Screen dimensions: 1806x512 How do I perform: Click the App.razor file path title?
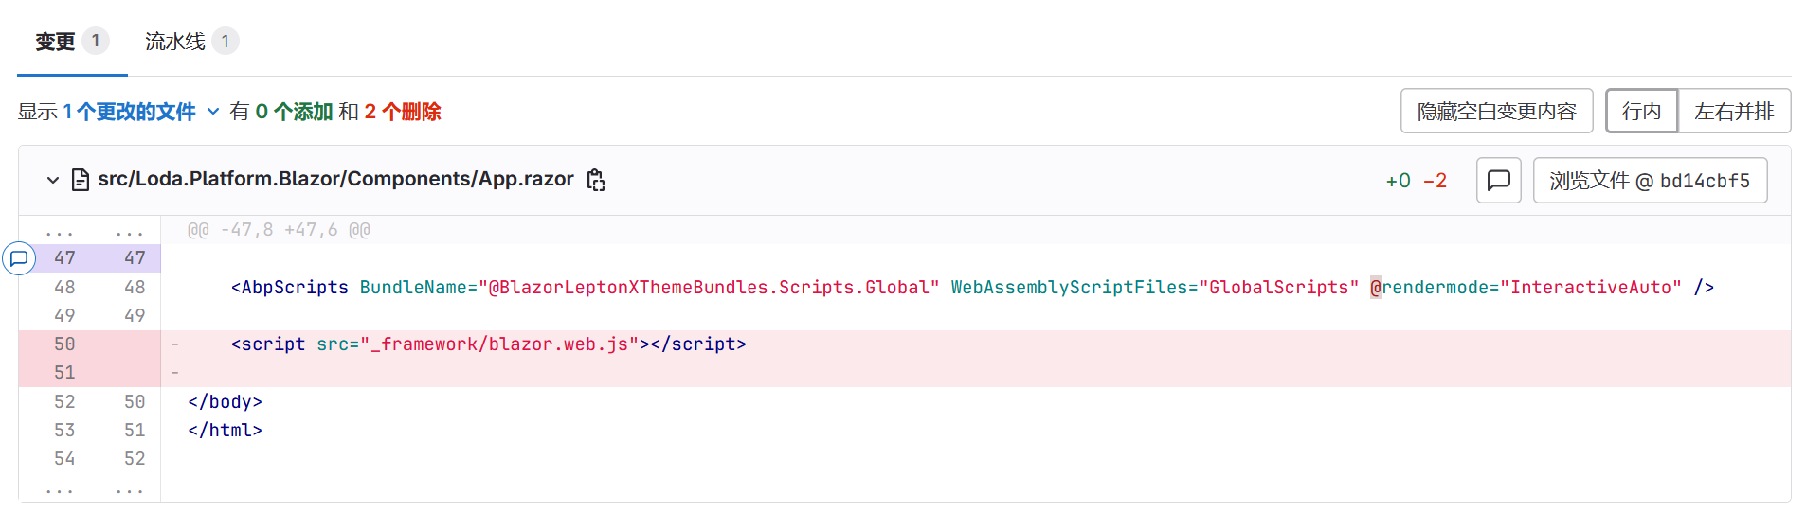335,179
